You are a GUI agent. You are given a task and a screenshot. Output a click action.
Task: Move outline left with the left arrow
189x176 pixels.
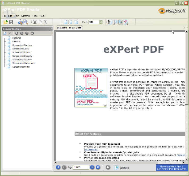(x=16, y=33)
